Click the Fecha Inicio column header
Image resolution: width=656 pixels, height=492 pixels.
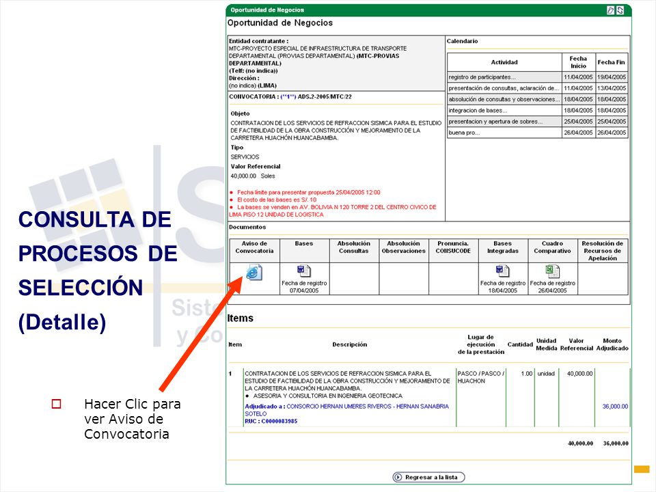(x=578, y=62)
